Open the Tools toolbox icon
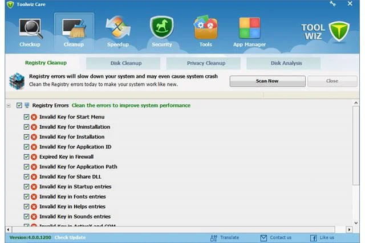The image size is (365, 243). (206, 27)
